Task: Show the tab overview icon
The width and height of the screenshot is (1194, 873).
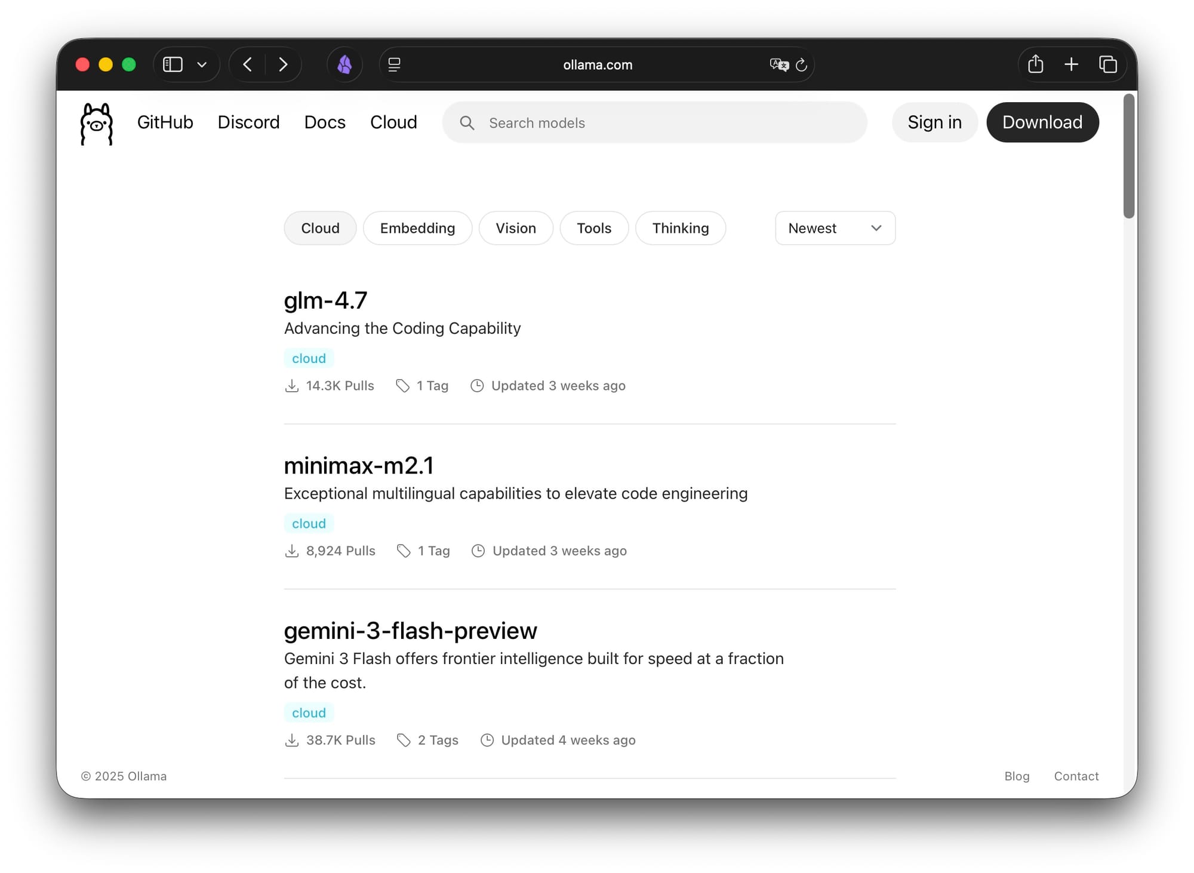Action: coord(1107,64)
